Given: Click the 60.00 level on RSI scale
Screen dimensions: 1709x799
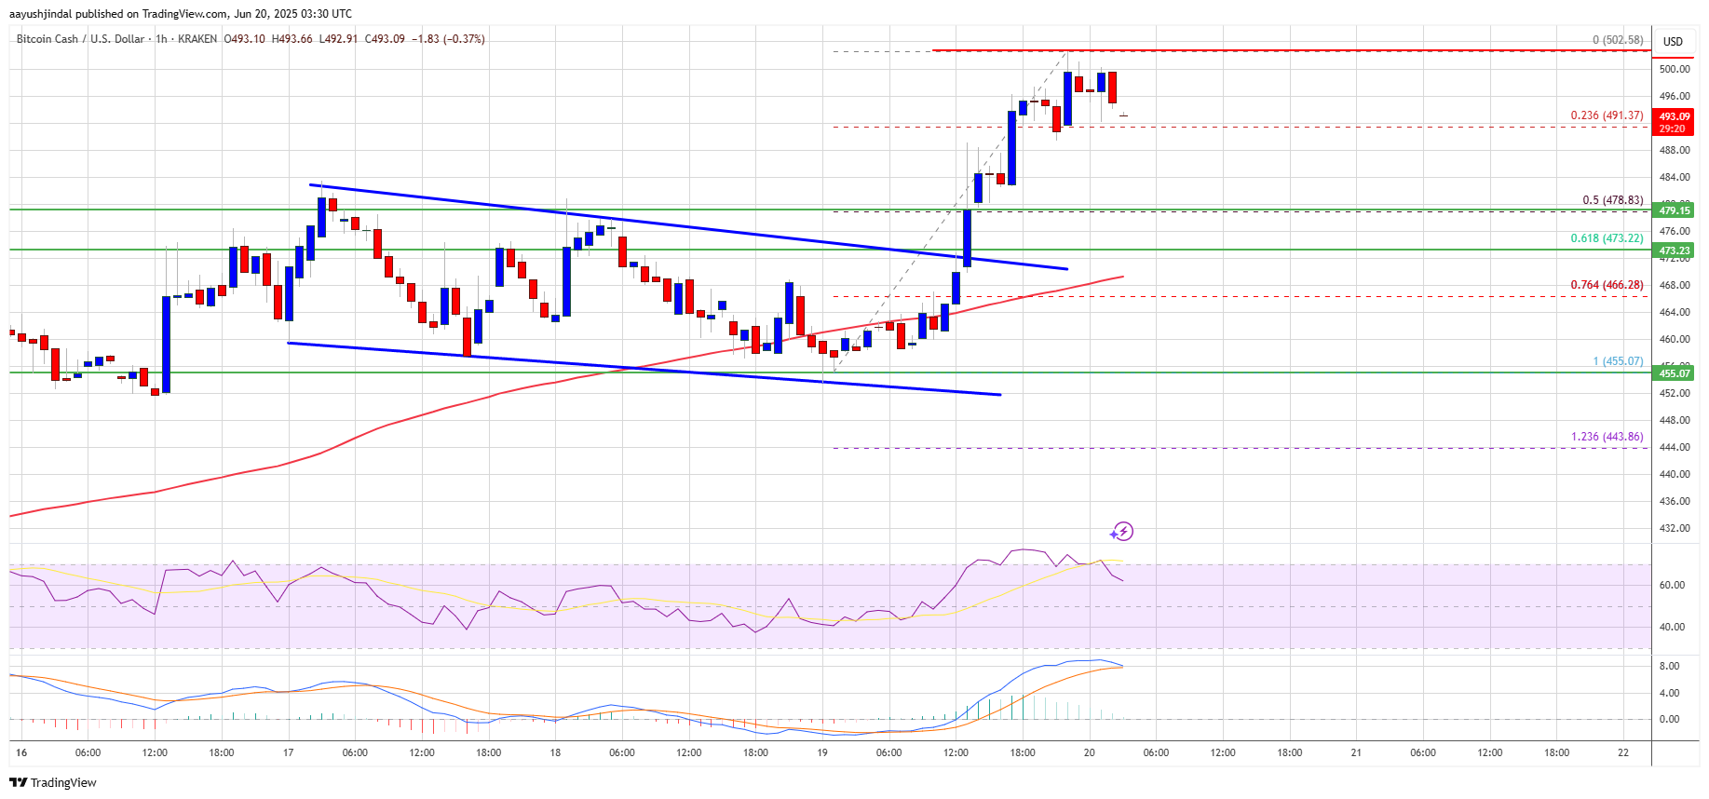Looking at the screenshot, I should point(1672,585).
